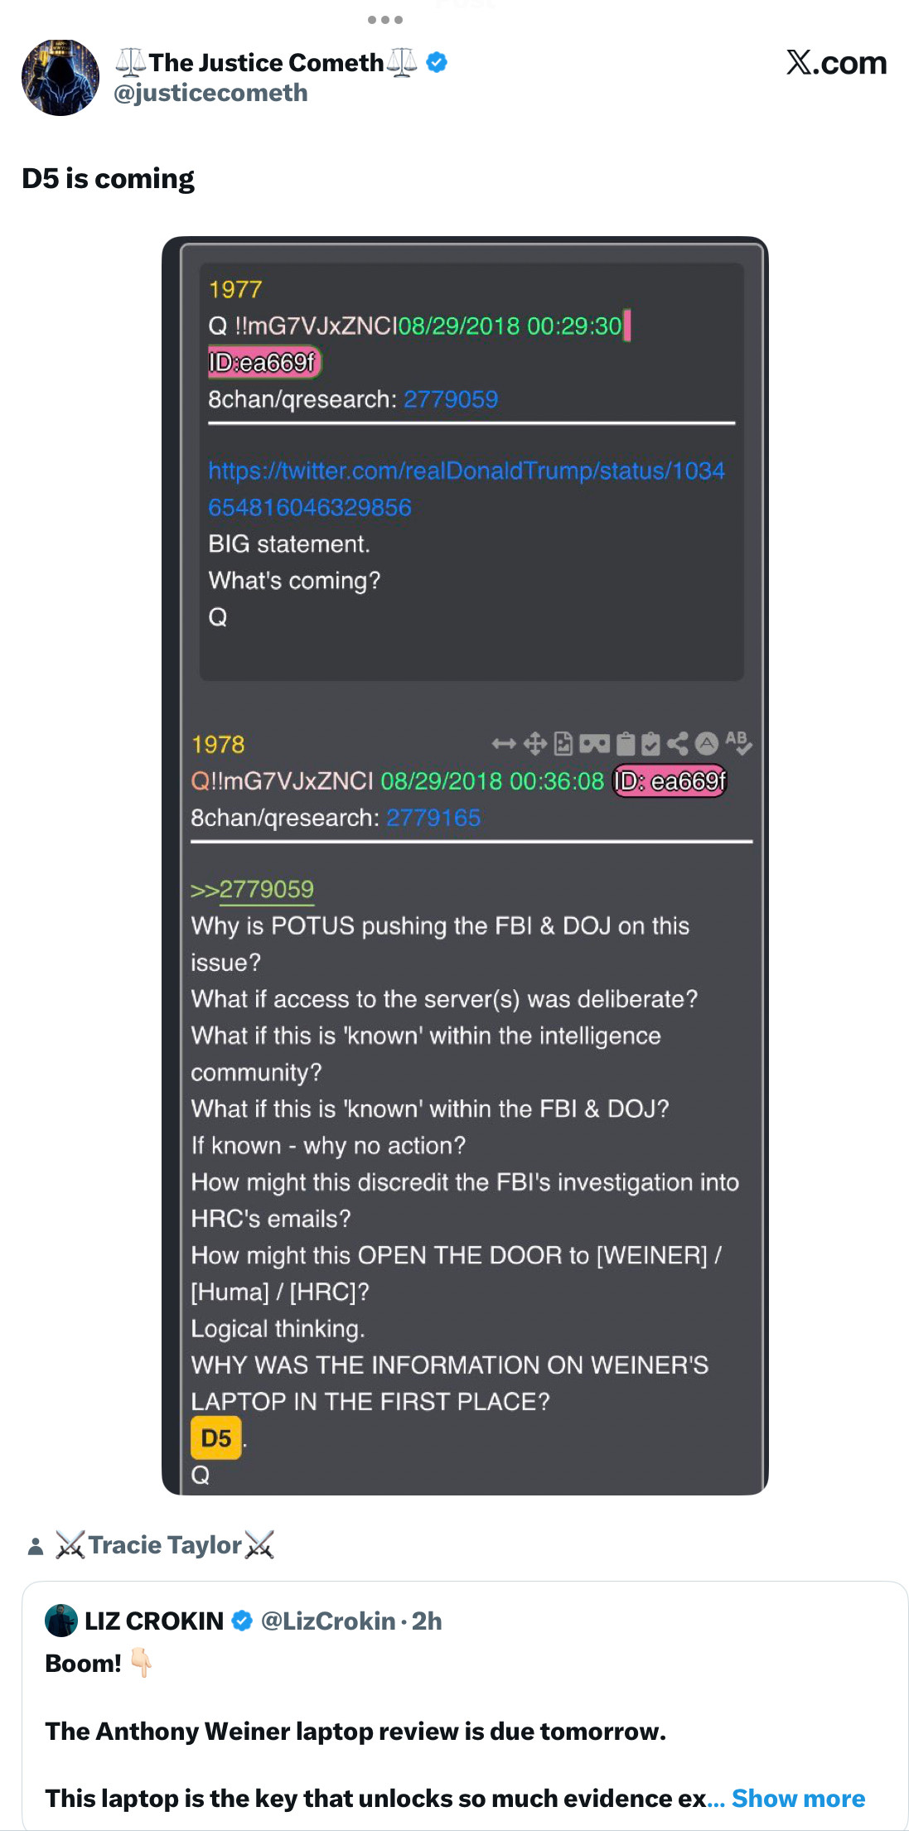Open 8chan post number 2779165 link
Viewport: 909px width, 1831px height.
click(433, 818)
